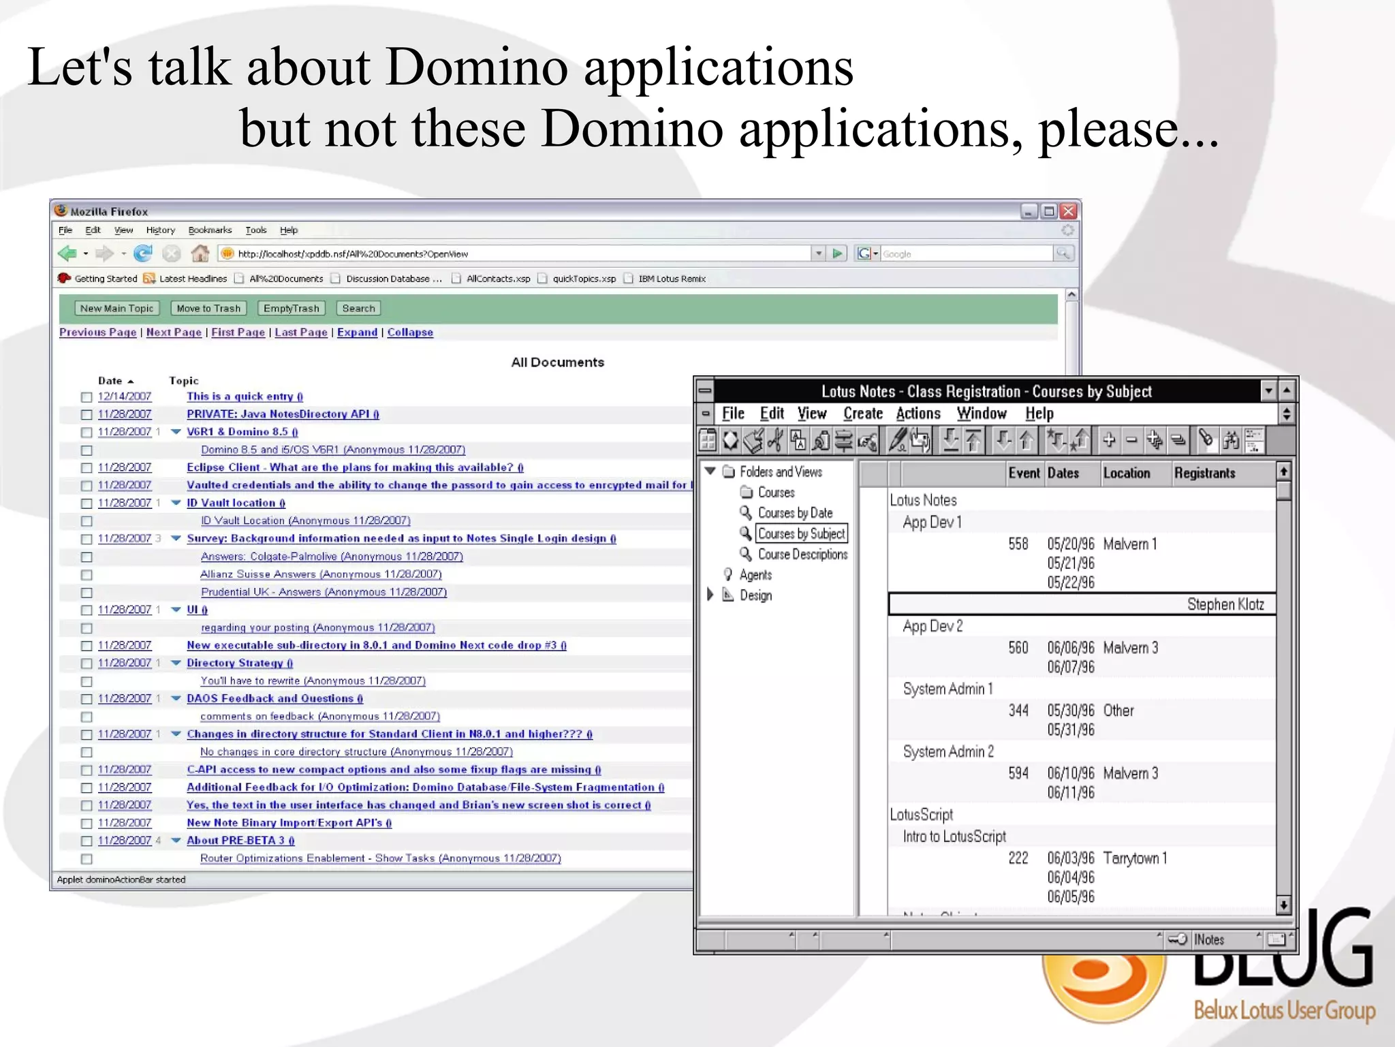
Task: Click the binoculars Find icon in Notes toolbar
Action: tap(1230, 441)
